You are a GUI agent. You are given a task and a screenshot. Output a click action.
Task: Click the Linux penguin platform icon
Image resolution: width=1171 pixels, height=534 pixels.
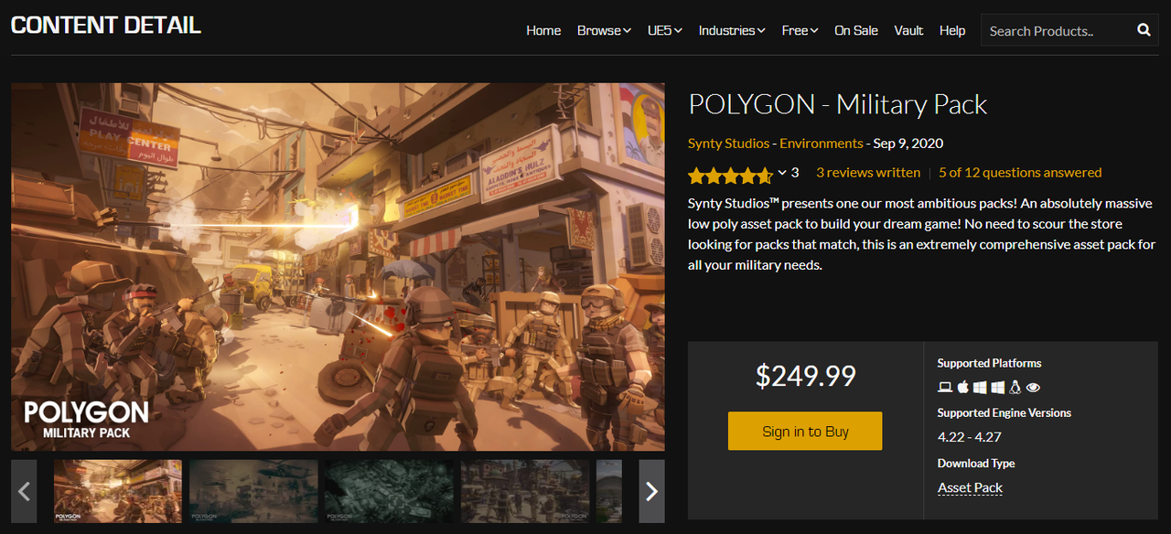(x=1015, y=388)
